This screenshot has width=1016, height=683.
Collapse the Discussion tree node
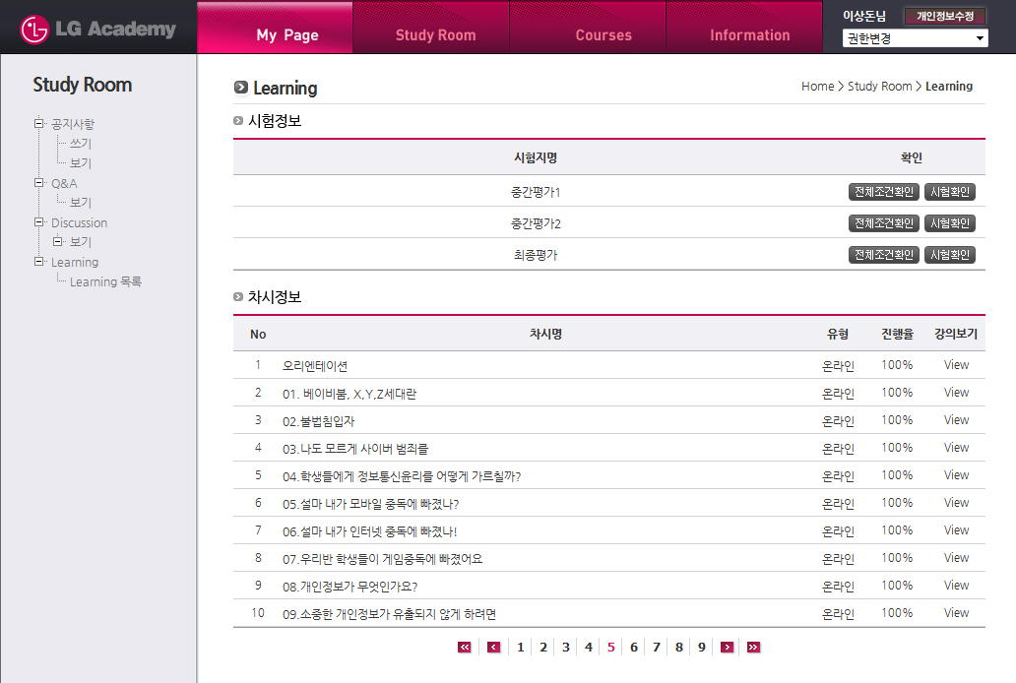(38, 222)
